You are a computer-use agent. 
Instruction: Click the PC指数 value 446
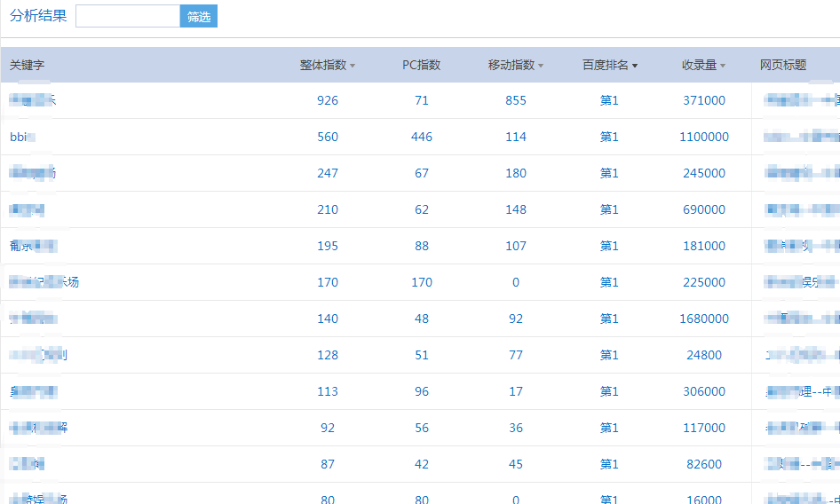422,137
